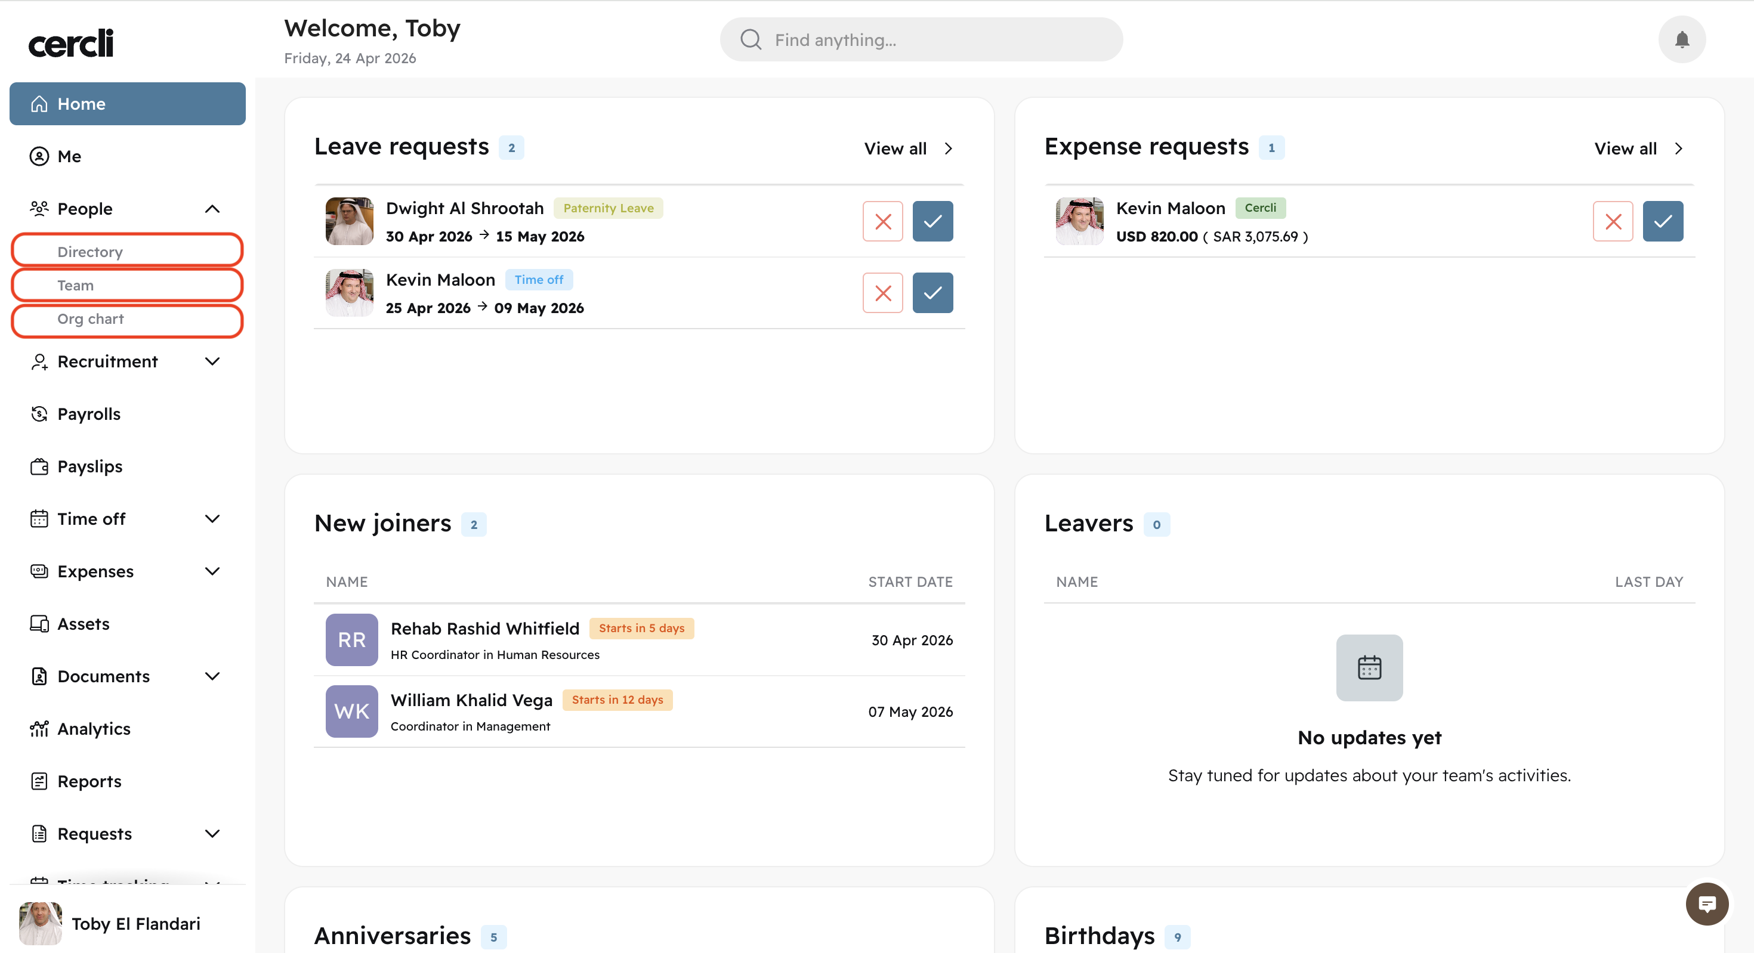Go to Org chart in sidebar

(x=91, y=319)
